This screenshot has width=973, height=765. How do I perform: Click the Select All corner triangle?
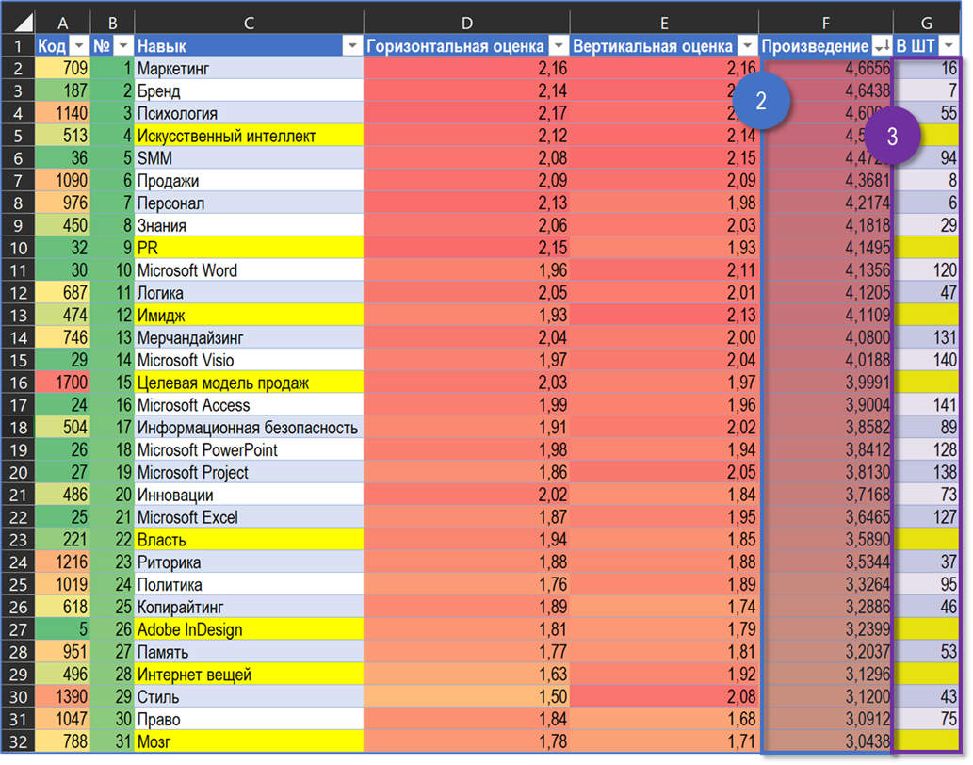pyautogui.click(x=23, y=23)
